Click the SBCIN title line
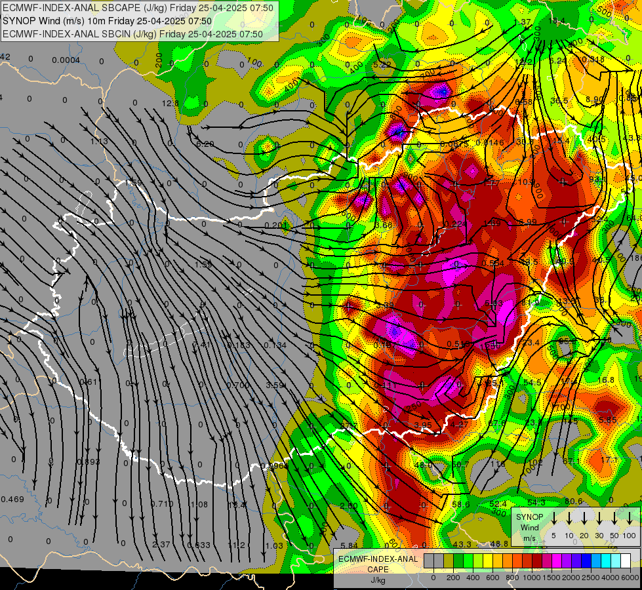This screenshot has width=642, height=590. [132, 34]
